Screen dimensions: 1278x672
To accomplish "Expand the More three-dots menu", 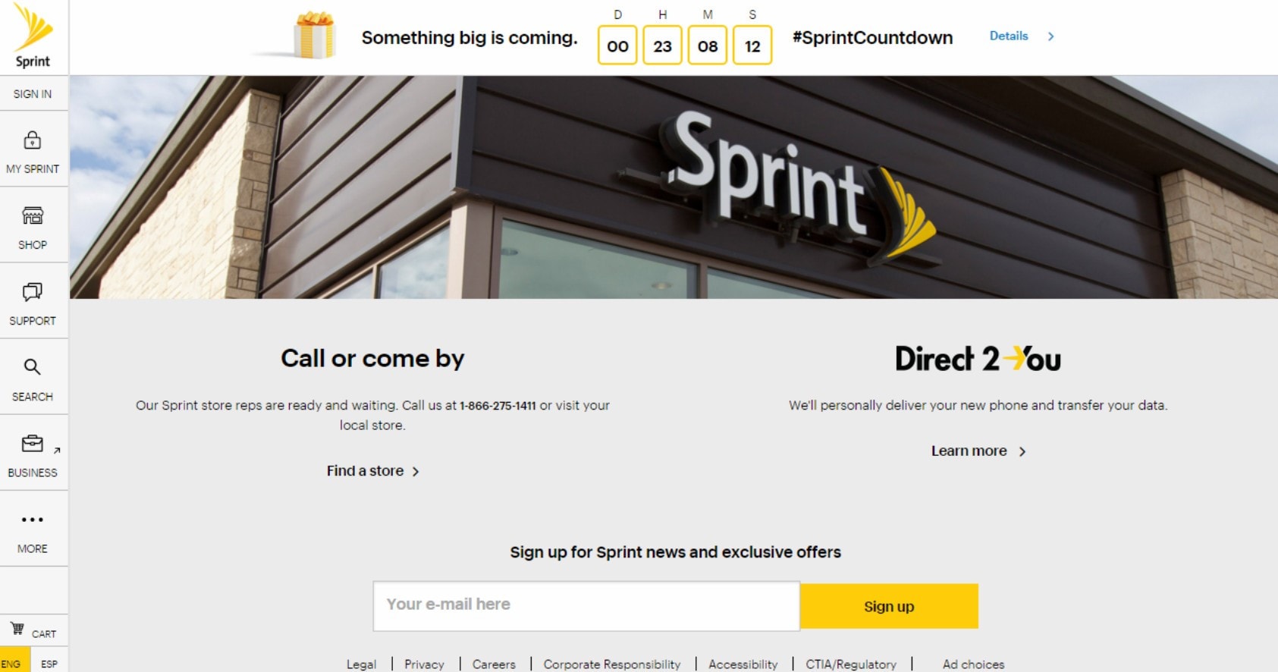I will point(33,520).
